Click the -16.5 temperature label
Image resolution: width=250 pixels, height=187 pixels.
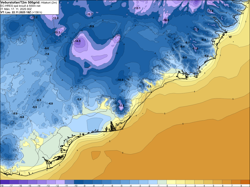coord(166,20)
